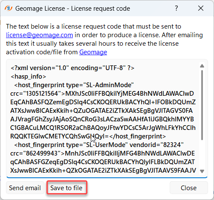Open the question mark help button

pos(176,8)
